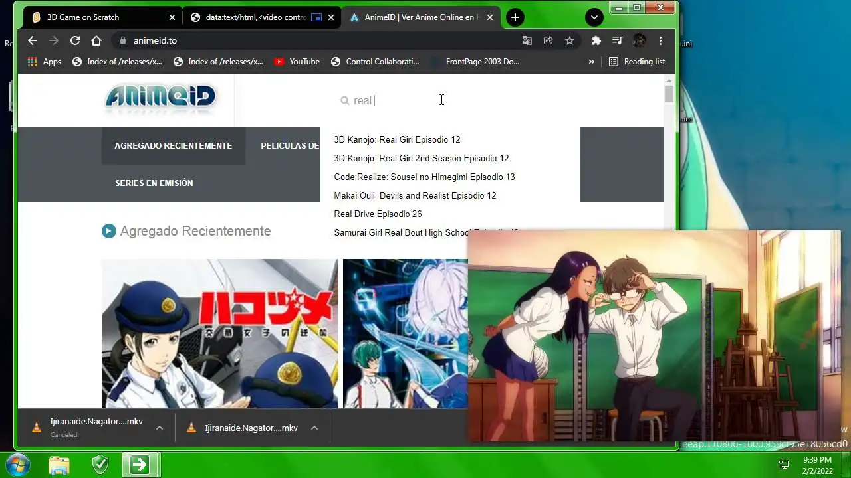Click the search magnifier icon

[344, 100]
